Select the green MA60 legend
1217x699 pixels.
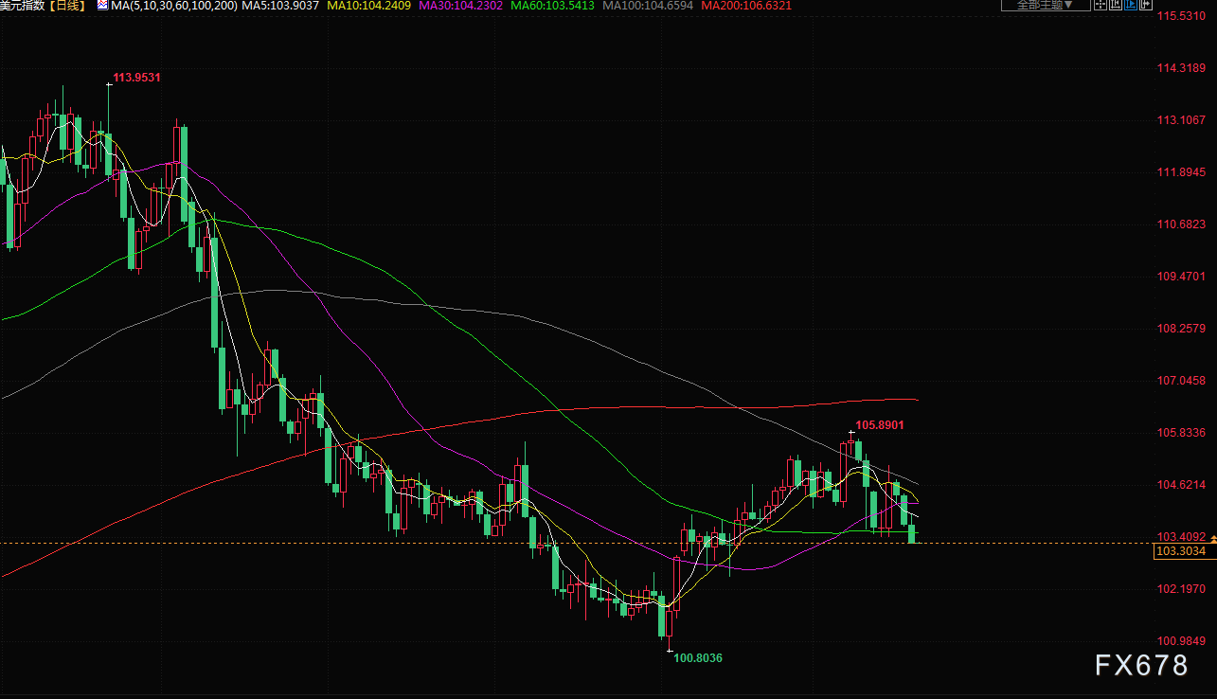552,6
